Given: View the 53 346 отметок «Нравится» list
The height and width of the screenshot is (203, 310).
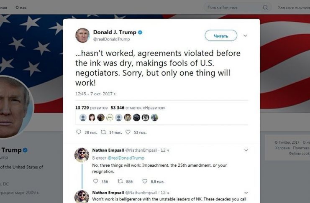Looking at the screenshot, I should [x=138, y=108].
